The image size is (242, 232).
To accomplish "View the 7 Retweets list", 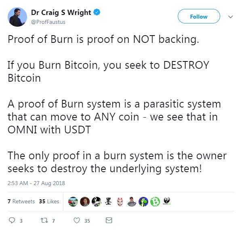I will pyautogui.click(x=21, y=201).
